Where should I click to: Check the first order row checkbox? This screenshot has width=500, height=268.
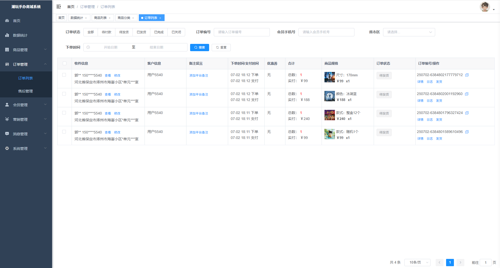[64, 75]
